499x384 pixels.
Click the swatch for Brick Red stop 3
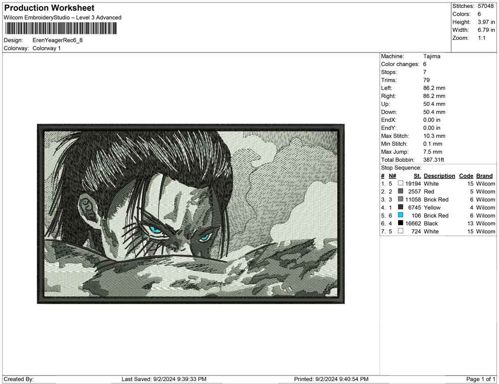401,199
